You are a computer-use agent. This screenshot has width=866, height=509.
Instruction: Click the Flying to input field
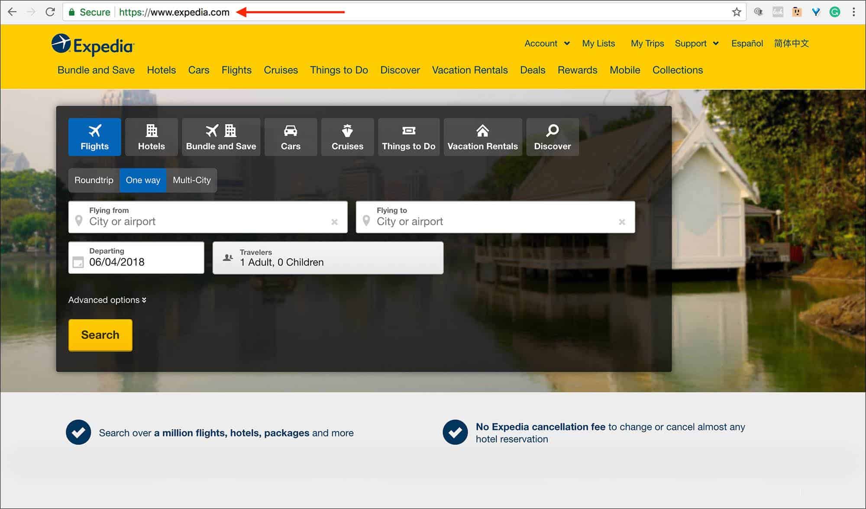[495, 217]
